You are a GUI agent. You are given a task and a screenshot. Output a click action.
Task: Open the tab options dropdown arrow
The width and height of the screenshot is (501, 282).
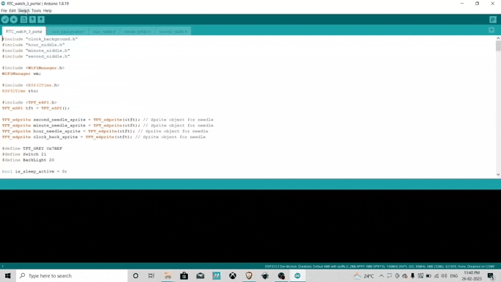pos(491,30)
